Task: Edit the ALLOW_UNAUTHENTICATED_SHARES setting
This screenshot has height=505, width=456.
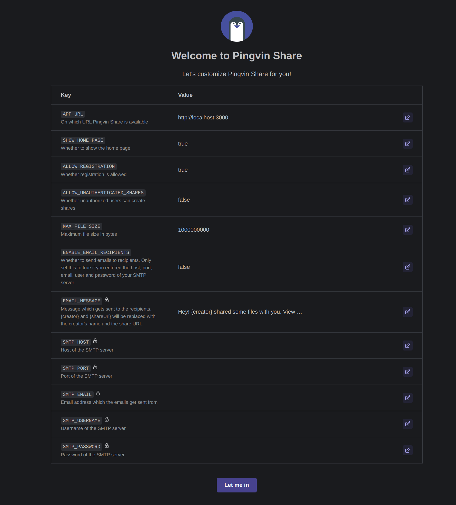Action: (x=407, y=200)
